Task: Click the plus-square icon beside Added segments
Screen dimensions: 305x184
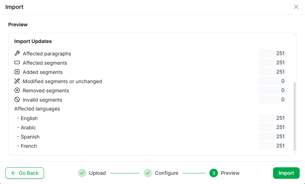Action: tap(17, 72)
